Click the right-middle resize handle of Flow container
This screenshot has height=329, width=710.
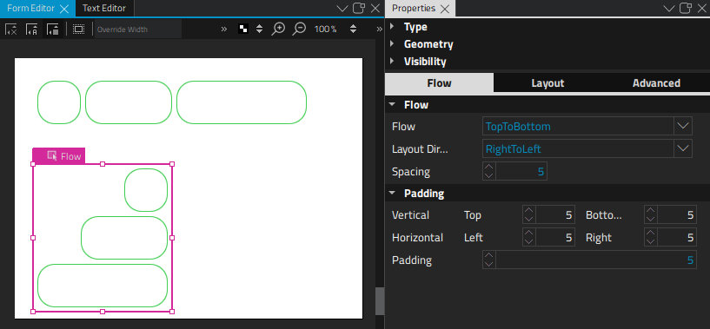pos(171,238)
